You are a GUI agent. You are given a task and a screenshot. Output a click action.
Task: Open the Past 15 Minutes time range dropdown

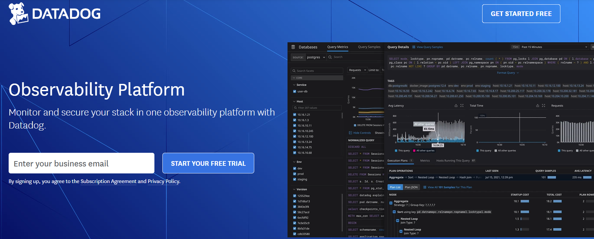(x=549, y=47)
